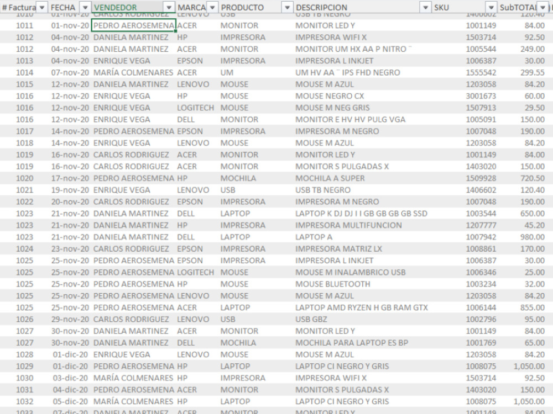The height and width of the screenshot is (414, 553).
Task: Click the date 23-nov-20
Action: point(70,249)
